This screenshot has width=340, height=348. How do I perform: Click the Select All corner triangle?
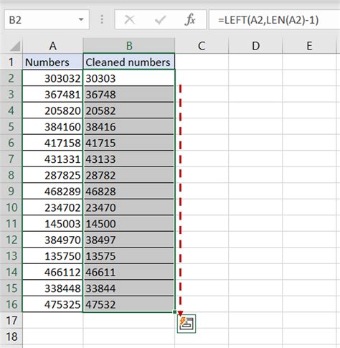pyautogui.click(x=15, y=46)
